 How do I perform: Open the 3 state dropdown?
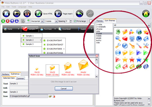(56, 21)
